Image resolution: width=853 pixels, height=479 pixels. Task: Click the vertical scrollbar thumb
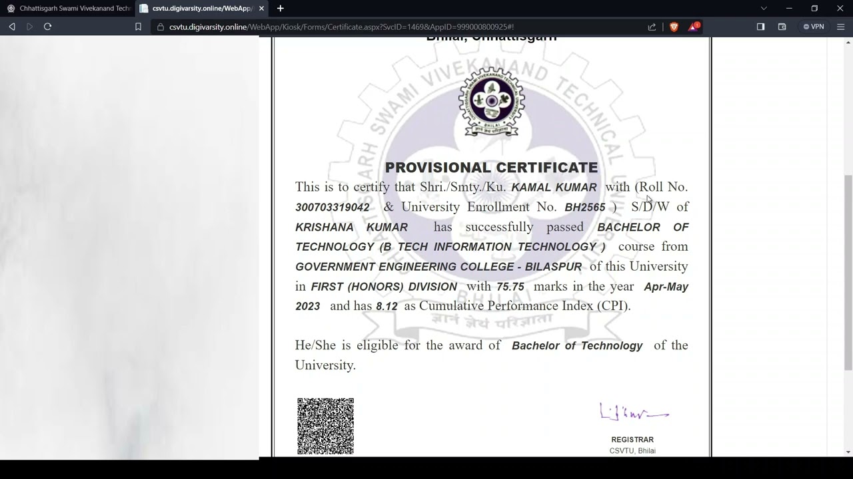(848, 272)
